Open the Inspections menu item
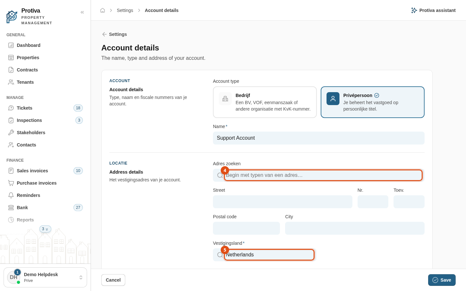 45,120
